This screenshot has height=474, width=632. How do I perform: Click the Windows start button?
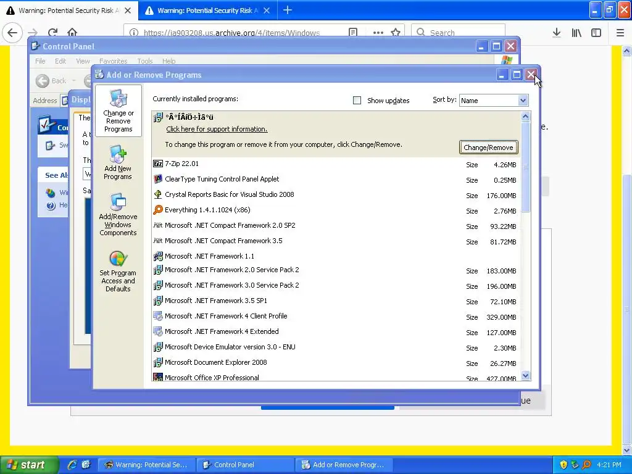pyautogui.click(x=30, y=465)
